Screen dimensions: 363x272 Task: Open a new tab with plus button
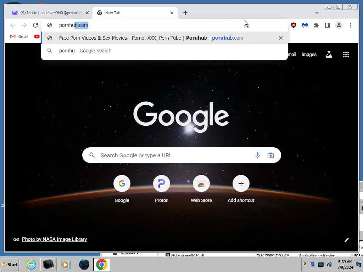[185, 13]
